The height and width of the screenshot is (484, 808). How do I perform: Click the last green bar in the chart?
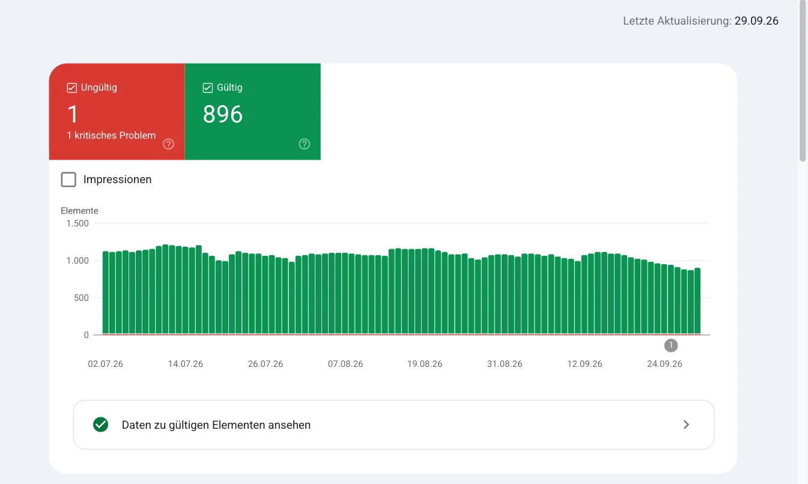[x=697, y=301]
